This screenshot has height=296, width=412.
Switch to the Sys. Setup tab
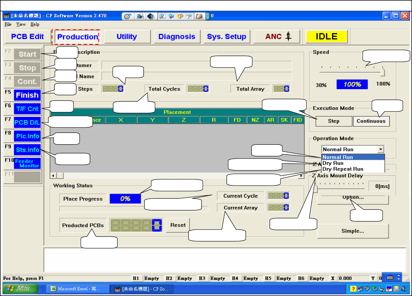tap(226, 36)
